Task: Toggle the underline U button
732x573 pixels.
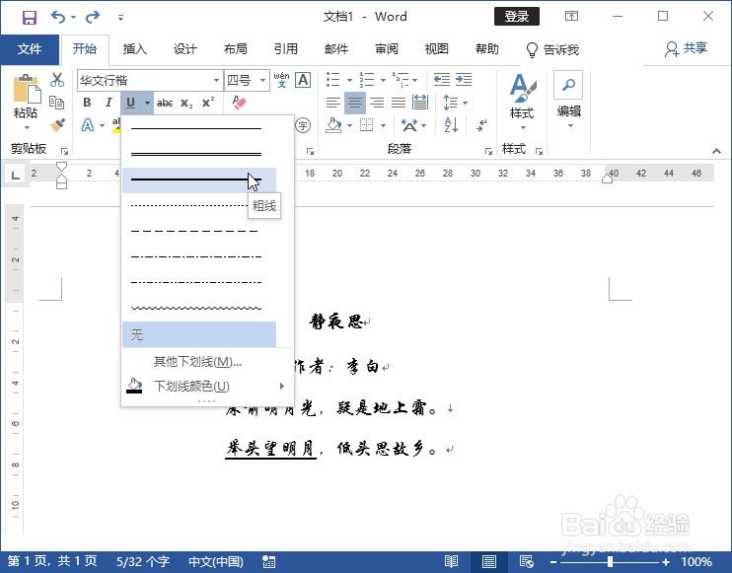Action: tap(130, 103)
